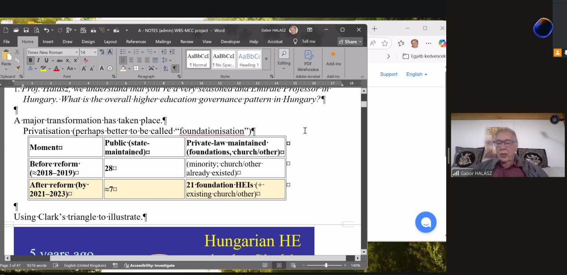Expand the Styles gallery more arrow
The image size is (567, 275).
coord(267,59)
